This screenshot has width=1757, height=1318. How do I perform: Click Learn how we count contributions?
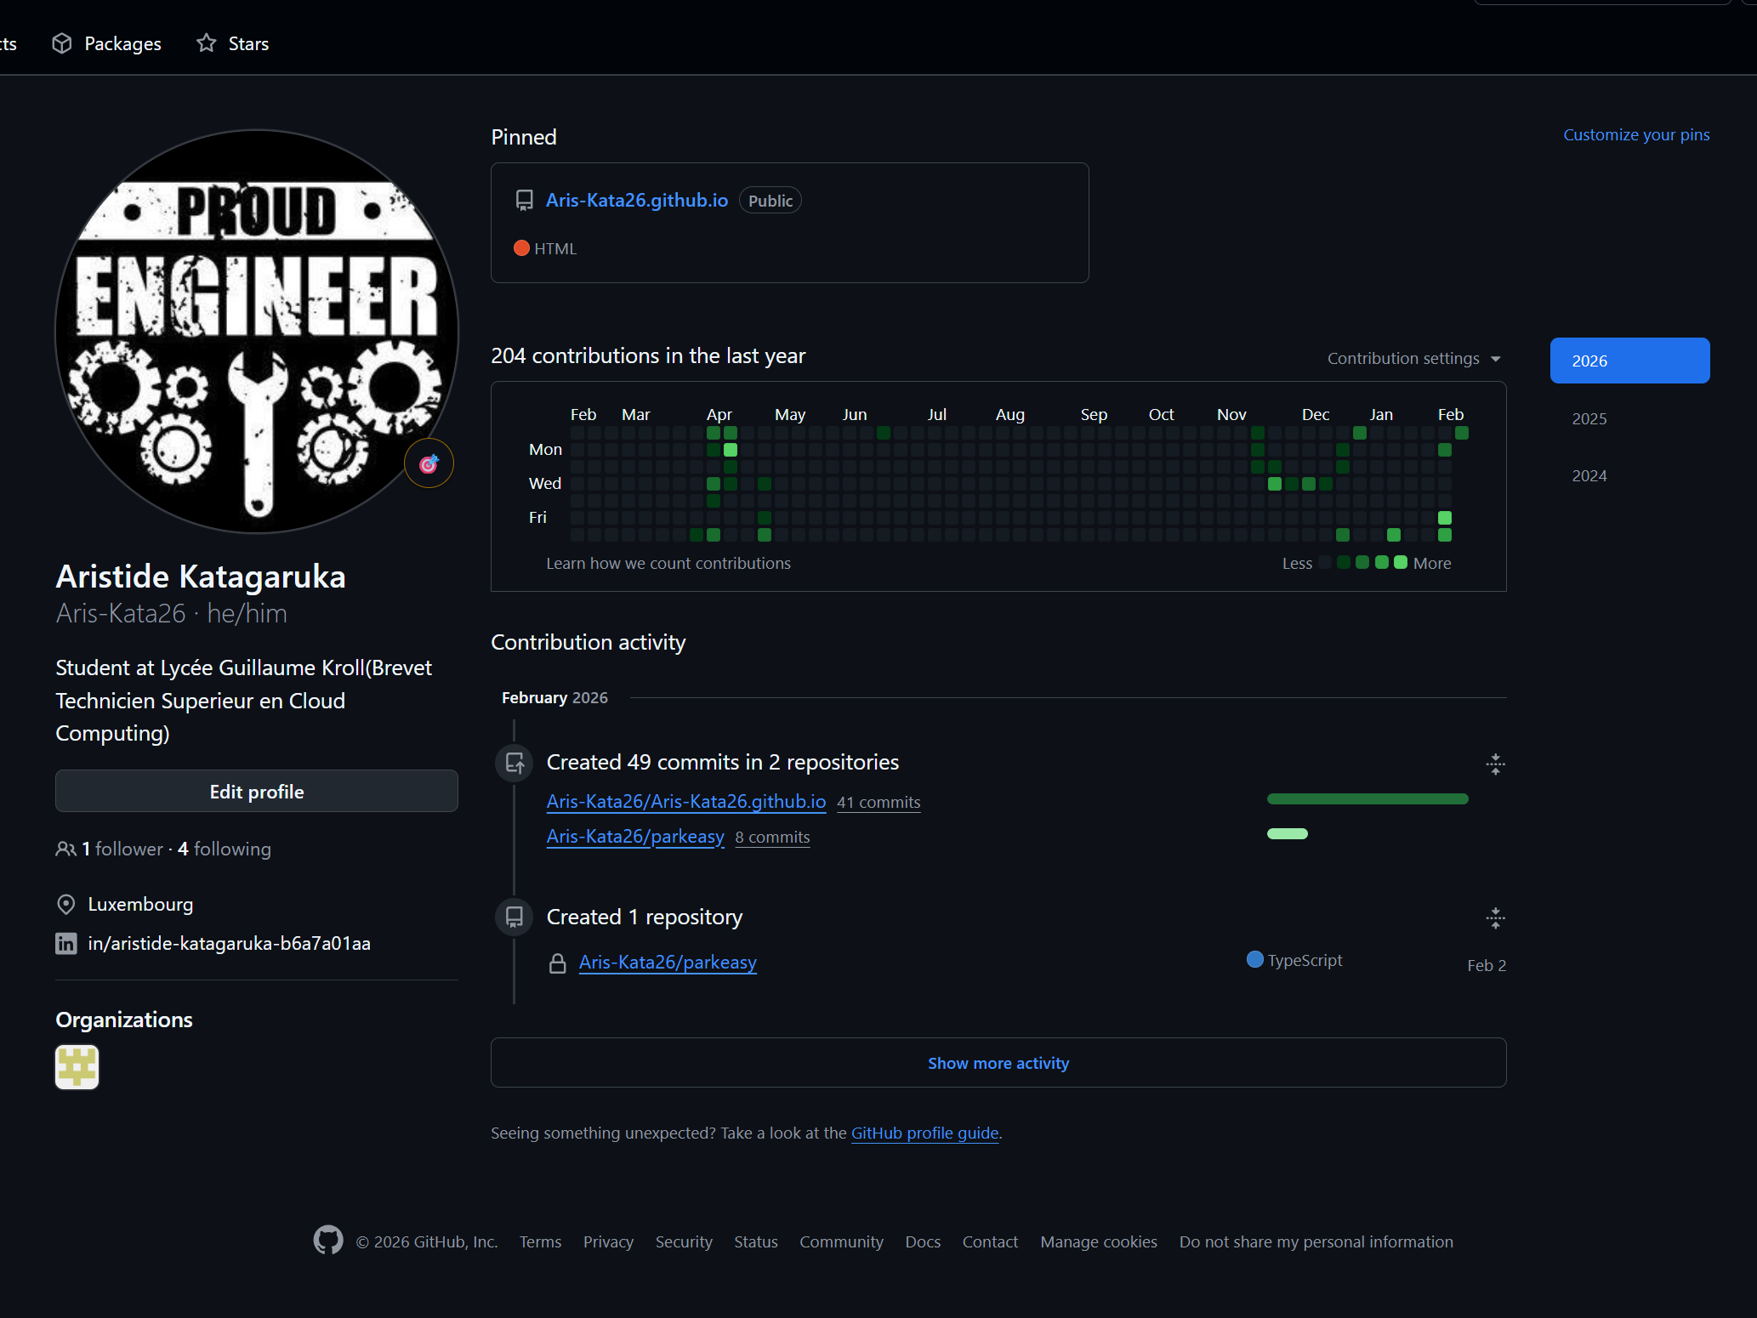pos(668,563)
